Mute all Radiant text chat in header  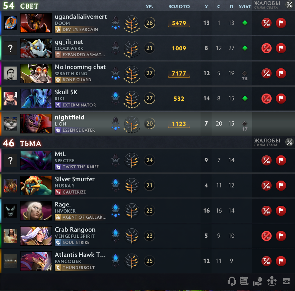(x=289, y=5)
